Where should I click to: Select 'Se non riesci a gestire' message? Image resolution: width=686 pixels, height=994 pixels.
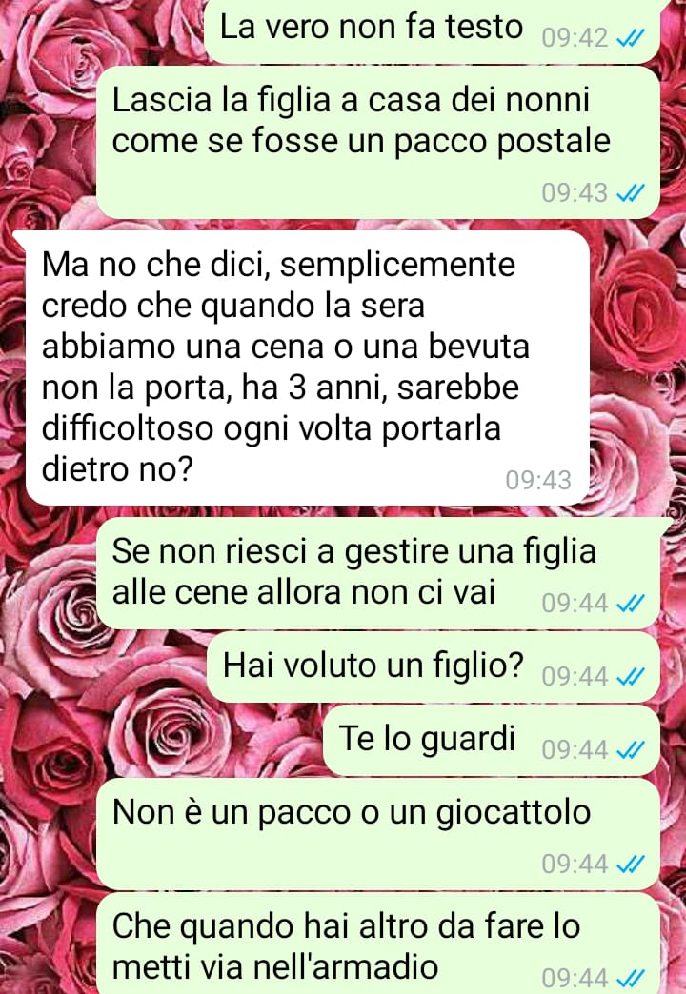pyautogui.click(x=378, y=572)
